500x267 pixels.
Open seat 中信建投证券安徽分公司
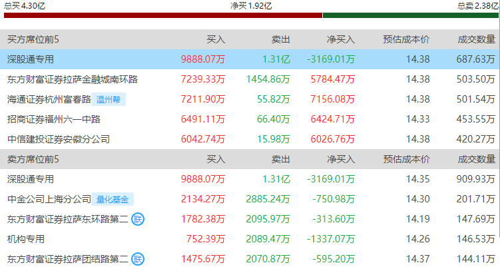[59, 139]
